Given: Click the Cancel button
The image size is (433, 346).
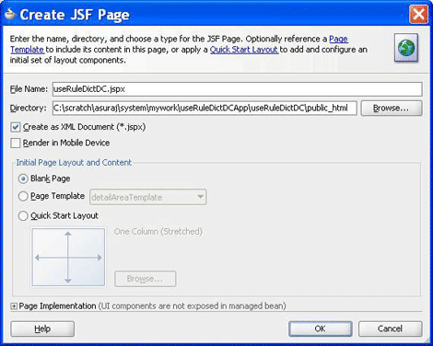Looking at the screenshot, I should point(391,329).
